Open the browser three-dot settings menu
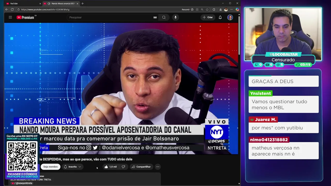Viewport: 331px width, 186px height. [231, 10]
